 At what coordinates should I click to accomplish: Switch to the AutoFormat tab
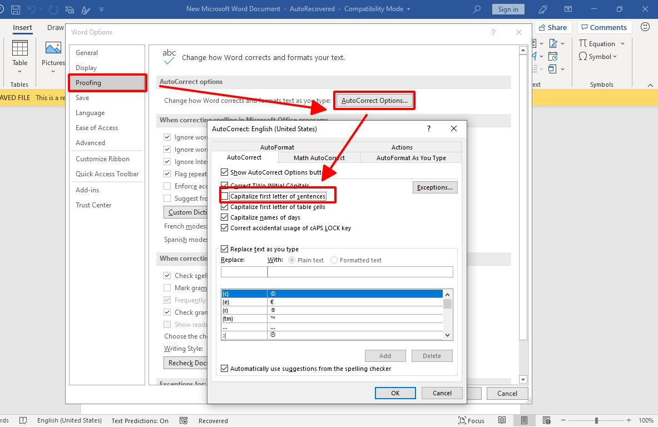click(x=277, y=147)
